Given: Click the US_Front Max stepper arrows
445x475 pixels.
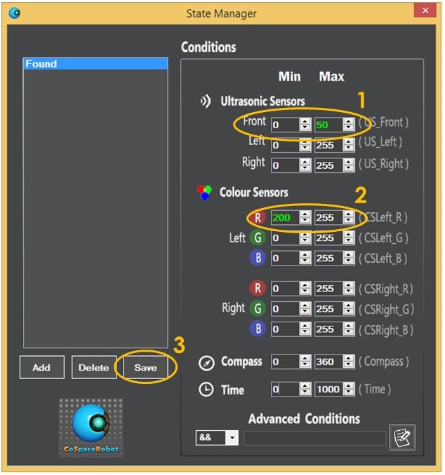Looking at the screenshot, I should point(349,125).
